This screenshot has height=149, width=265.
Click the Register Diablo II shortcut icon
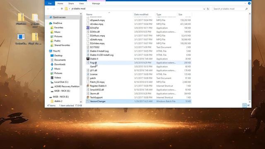pyautogui.click(x=88, y=86)
